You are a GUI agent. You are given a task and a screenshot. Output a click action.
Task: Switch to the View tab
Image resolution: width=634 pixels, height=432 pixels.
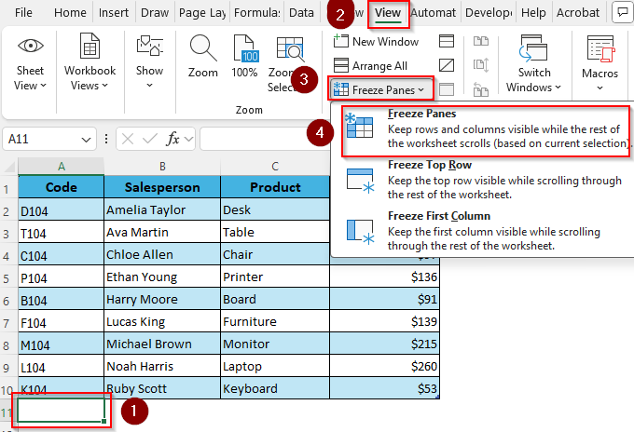point(388,12)
